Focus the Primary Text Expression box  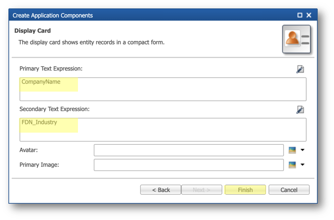point(163,89)
